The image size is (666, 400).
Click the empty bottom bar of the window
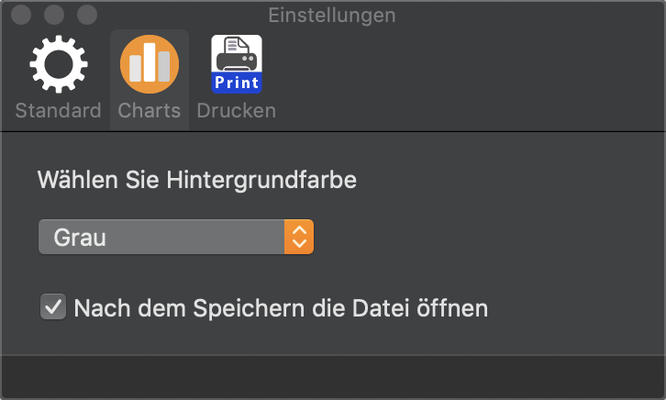tap(333, 377)
